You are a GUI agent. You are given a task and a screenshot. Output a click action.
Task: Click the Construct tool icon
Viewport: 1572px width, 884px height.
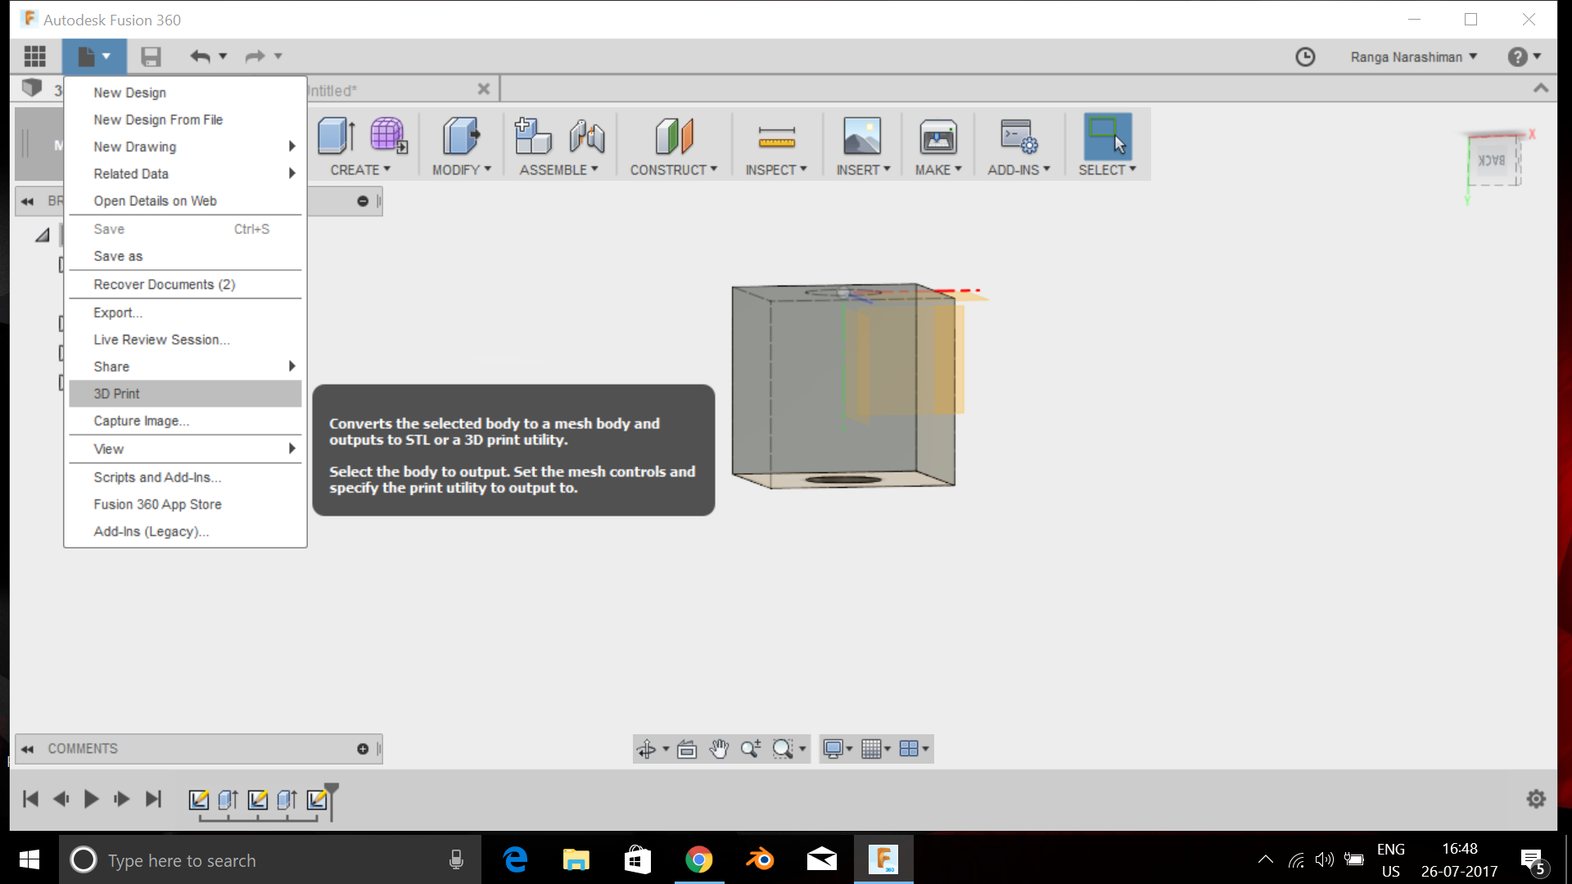click(x=673, y=139)
